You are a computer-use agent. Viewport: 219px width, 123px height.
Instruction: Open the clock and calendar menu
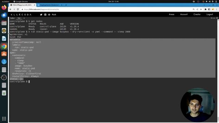pyautogui.click(x=114, y=1)
